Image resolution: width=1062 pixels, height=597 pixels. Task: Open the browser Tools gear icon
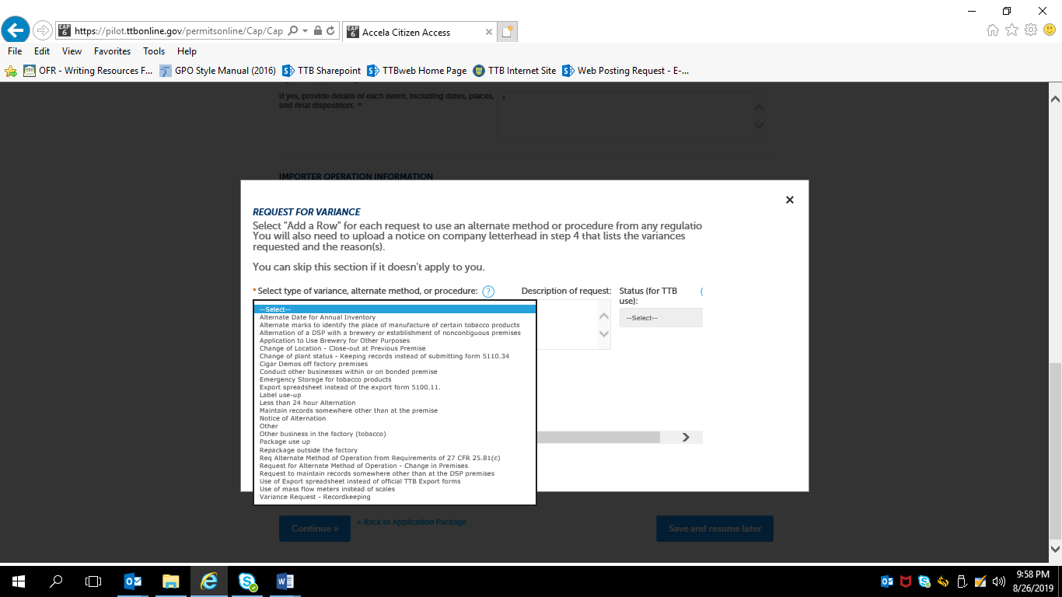(x=1031, y=30)
